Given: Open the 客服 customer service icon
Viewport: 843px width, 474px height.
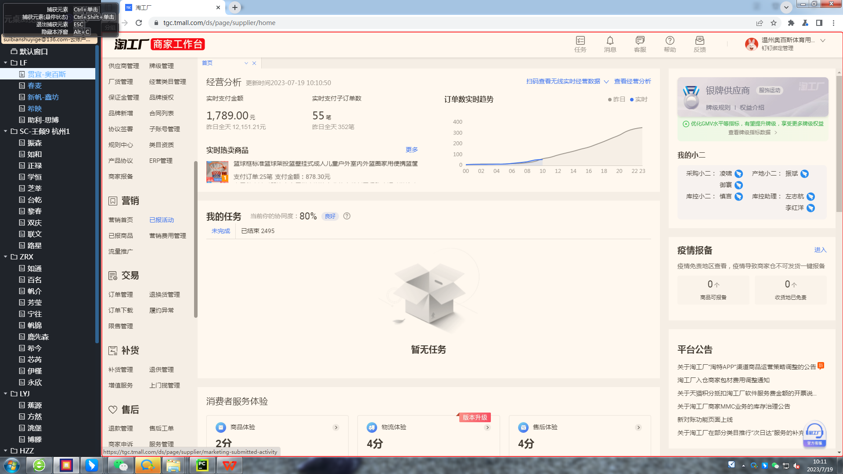Looking at the screenshot, I should tap(640, 41).
